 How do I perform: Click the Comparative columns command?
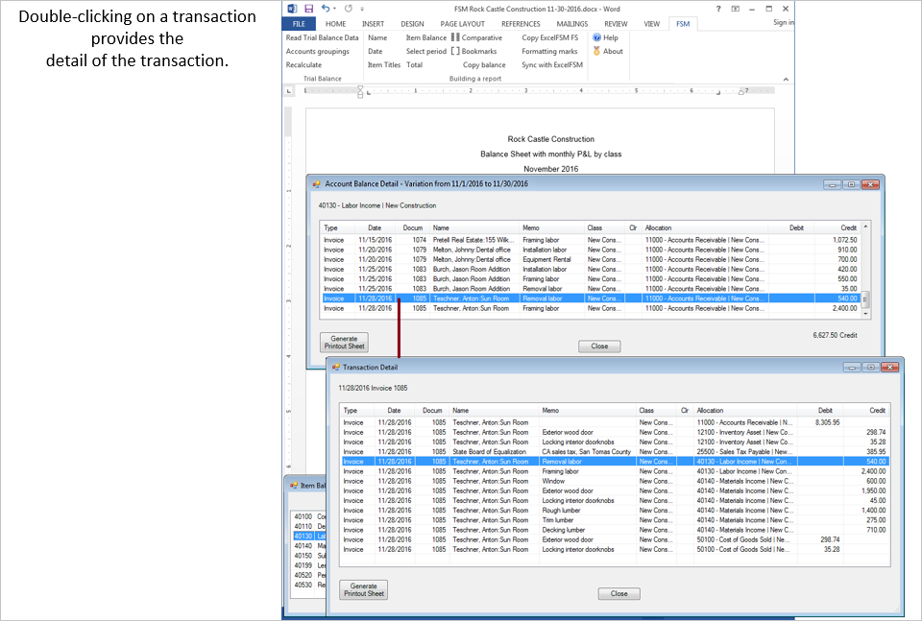point(477,37)
